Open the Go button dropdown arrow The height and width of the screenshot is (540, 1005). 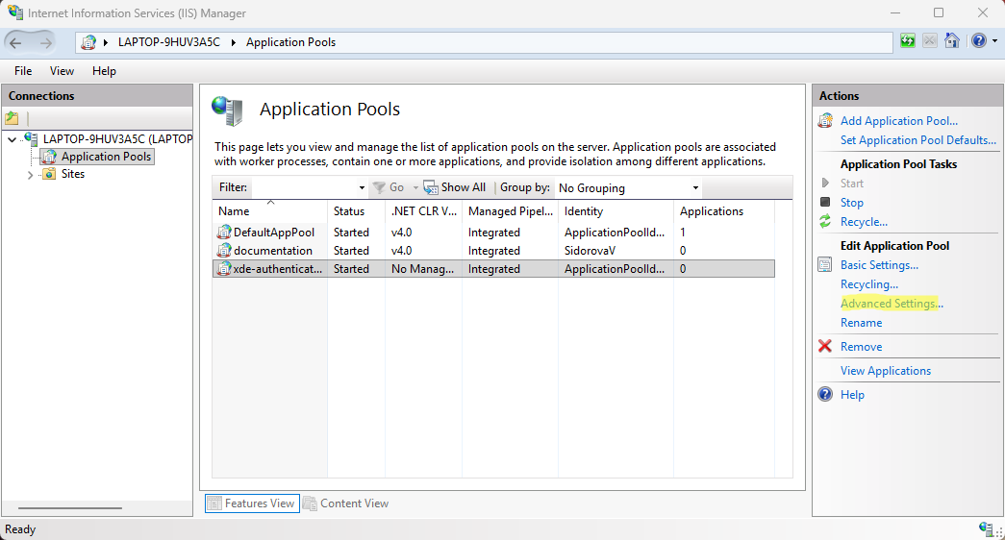415,187
